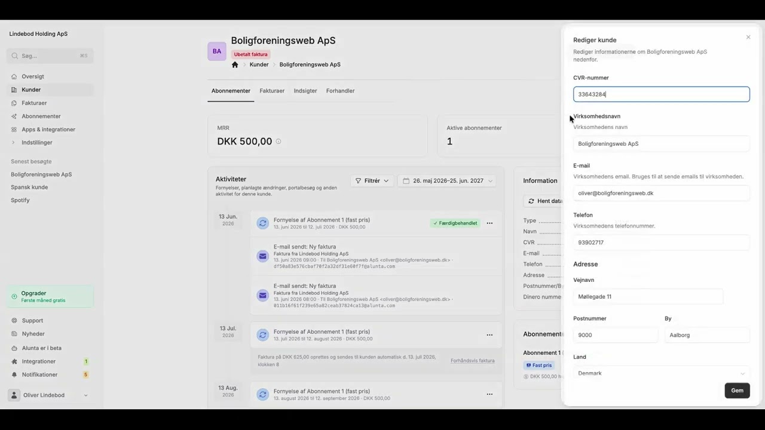Click the BA customer avatar
Screen dimensions: 765x430
pos(217,51)
